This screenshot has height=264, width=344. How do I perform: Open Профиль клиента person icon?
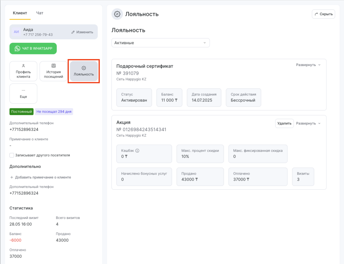pos(23,66)
